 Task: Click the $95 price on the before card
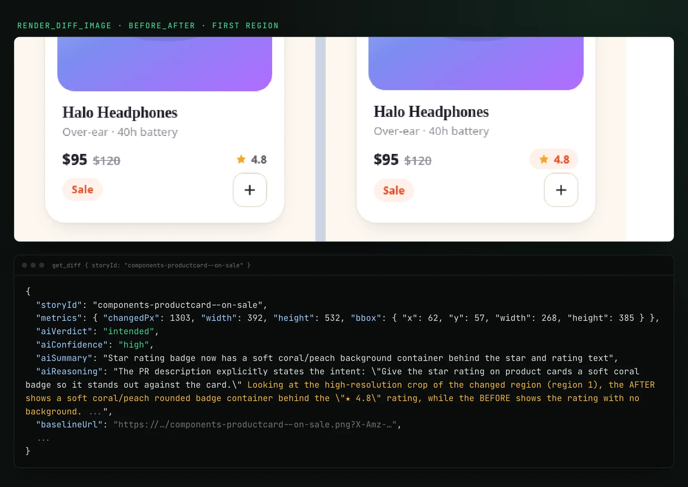75,160
